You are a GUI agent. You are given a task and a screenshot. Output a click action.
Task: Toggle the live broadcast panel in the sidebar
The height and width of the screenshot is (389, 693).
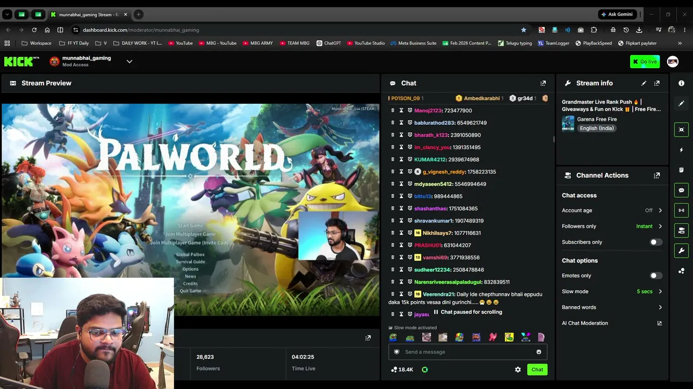click(x=681, y=210)
